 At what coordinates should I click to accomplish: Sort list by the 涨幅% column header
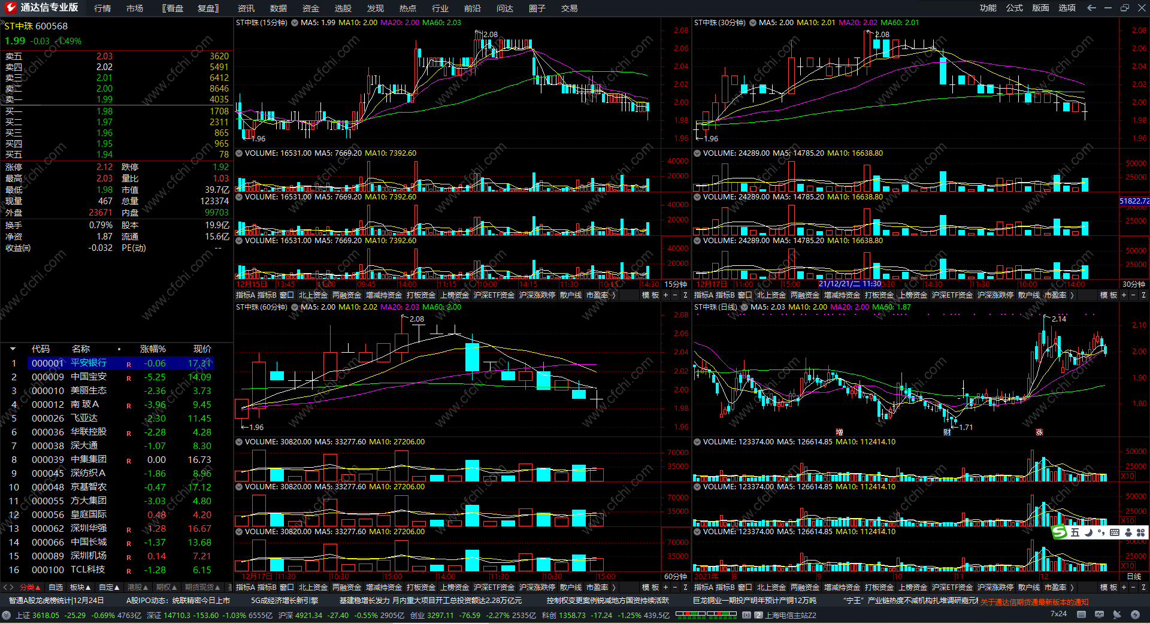pos(153,349)
